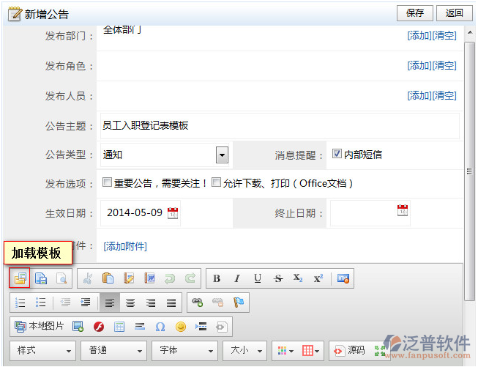Uncheck the 内部短信 checkbox
Image resolution: width=478 pixels, height=367 pixels.
point(337,154)
